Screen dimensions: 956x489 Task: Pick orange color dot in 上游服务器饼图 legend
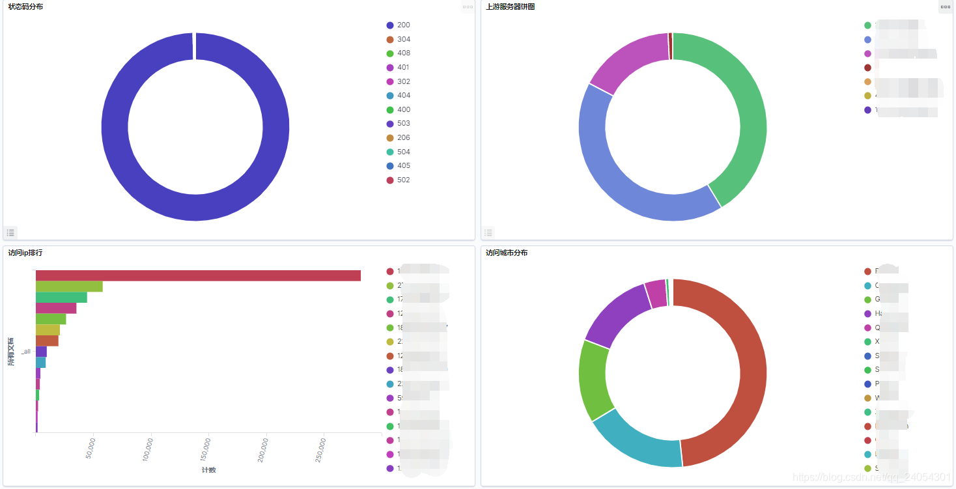[867, 82]
